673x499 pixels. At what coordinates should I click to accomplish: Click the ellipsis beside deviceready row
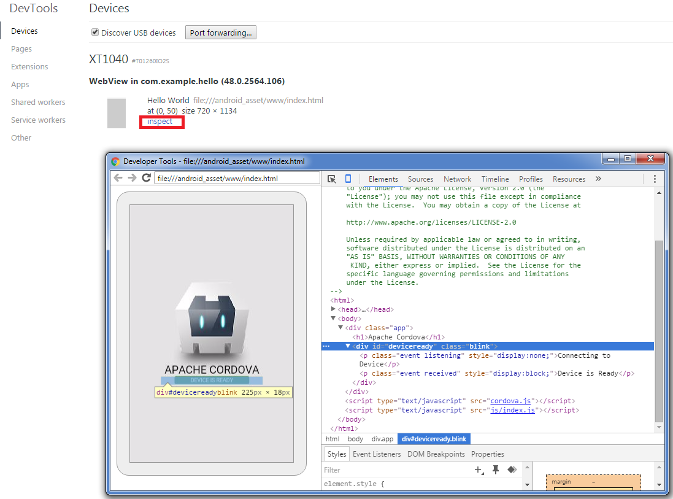click(x=326, y=346)
